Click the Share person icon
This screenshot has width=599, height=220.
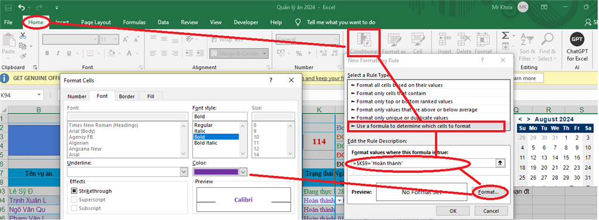point(588,23)
